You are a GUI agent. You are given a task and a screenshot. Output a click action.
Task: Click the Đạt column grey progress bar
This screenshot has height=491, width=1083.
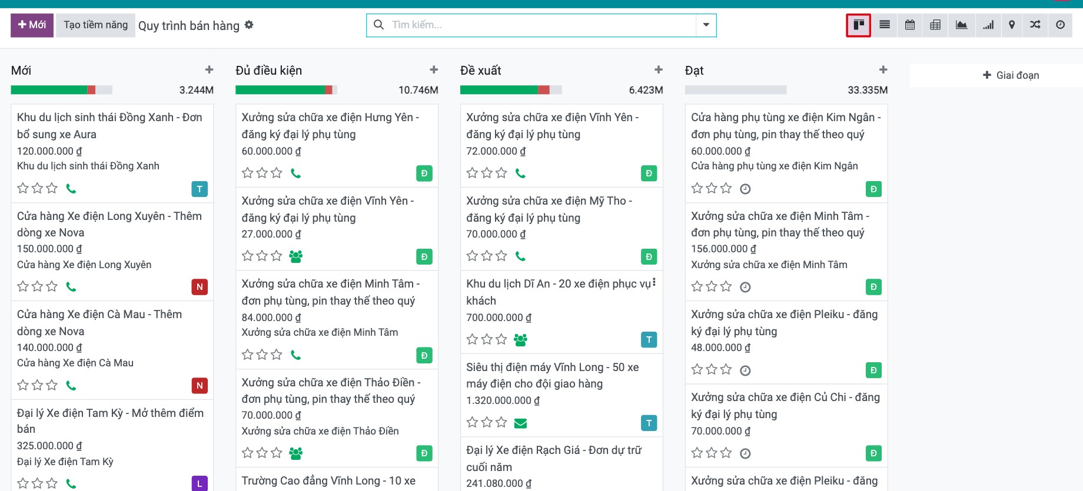click(x=736, y=90)
